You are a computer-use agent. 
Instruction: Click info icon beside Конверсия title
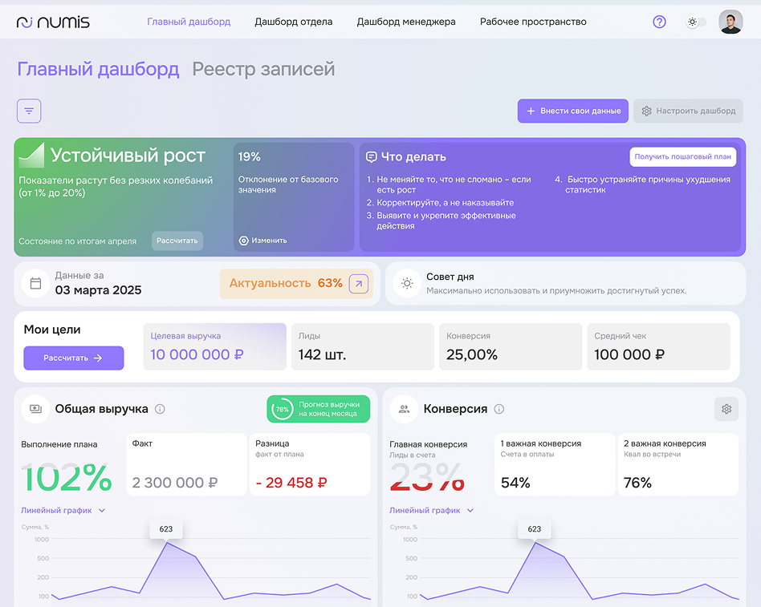[499, 409]
